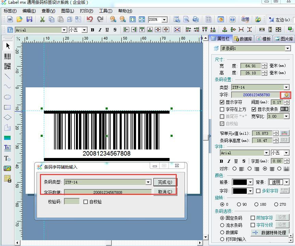Apply bold in the top font toolbar
Screen dimensions: 295x246
pos(92,30)
